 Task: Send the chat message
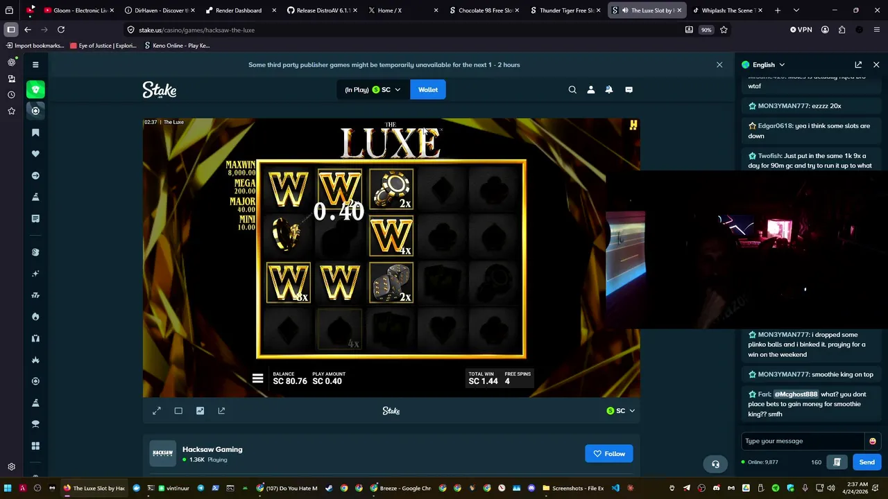pos(866,462)
